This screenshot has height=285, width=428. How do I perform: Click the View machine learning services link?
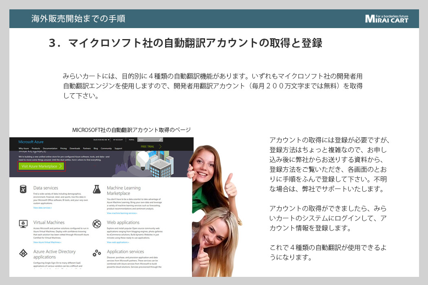(122, 213)
